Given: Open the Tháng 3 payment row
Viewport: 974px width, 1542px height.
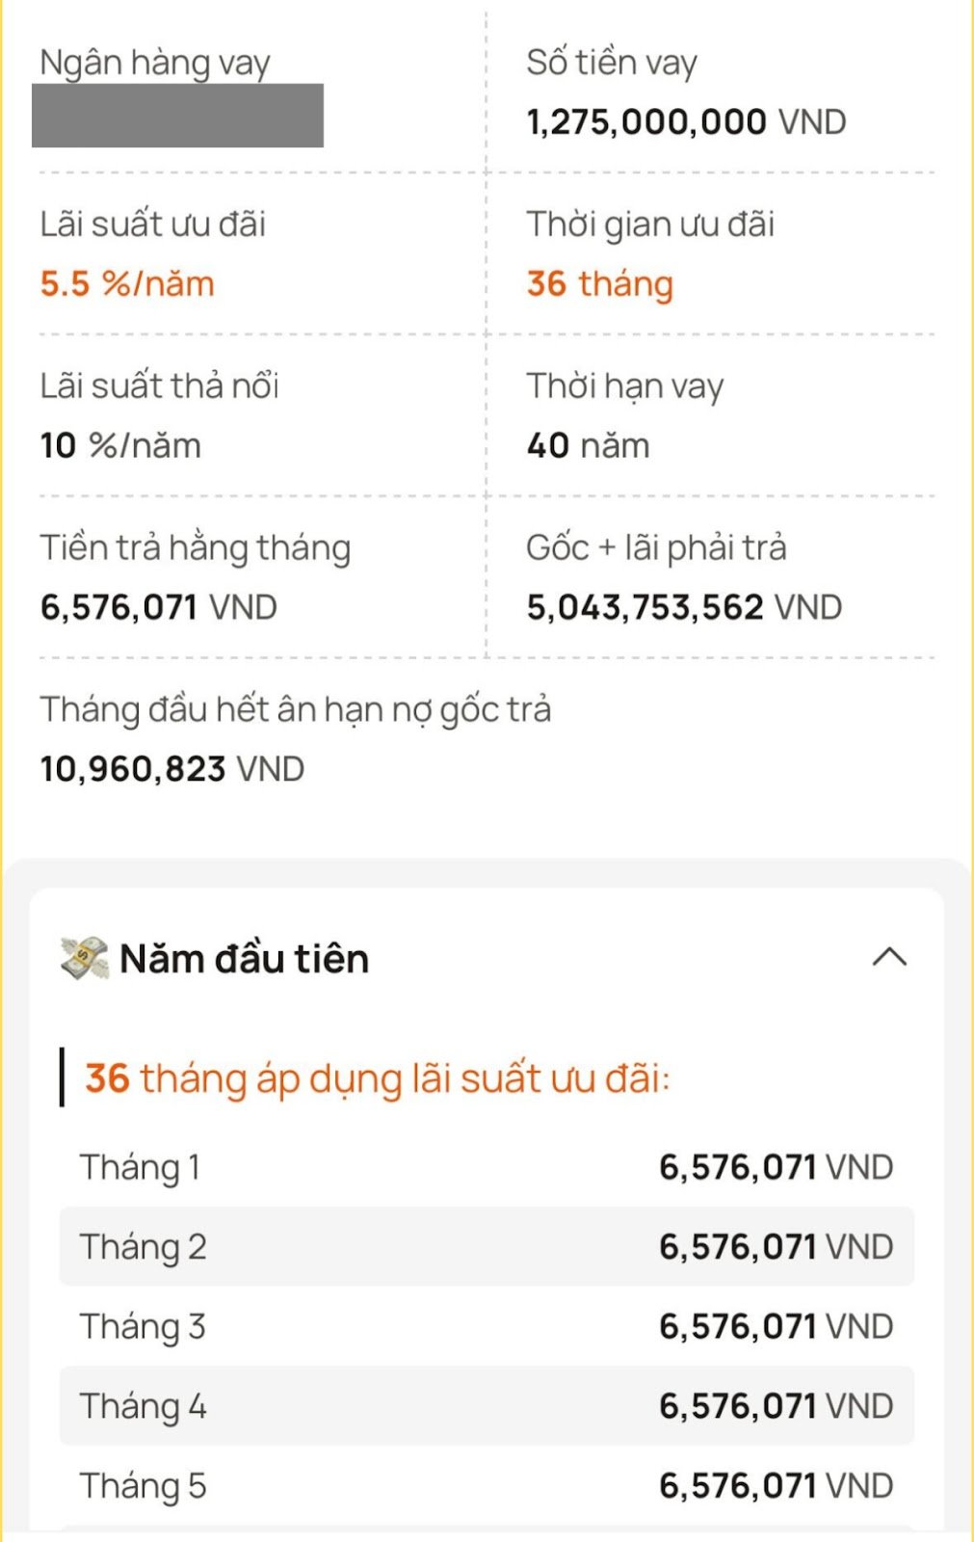Looking at the screenshot, I should [487, 1326].
